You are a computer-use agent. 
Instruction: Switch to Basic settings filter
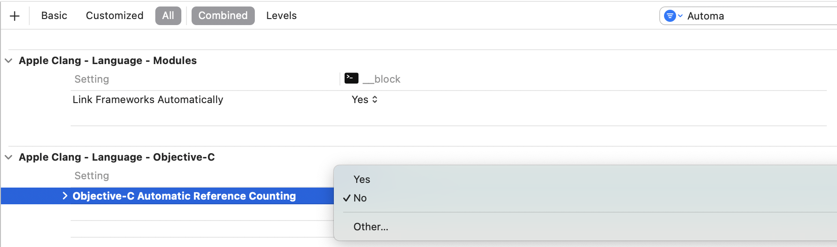(x=54, y=16)
